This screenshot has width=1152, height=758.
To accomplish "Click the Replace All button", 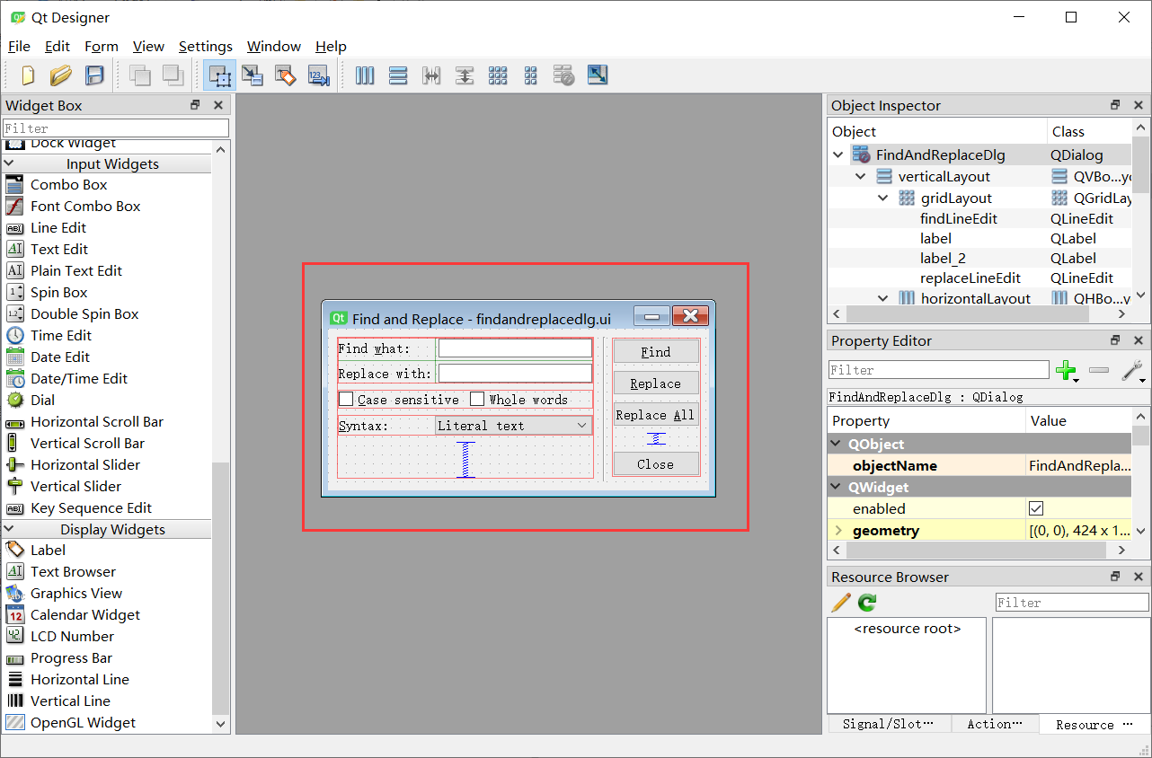I will 656,415.
